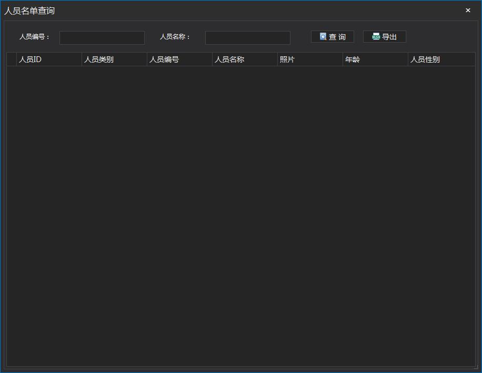Sort by the 年龄 column header
Viewport: 482px width, 373px height.
click(x=375, y=59)
